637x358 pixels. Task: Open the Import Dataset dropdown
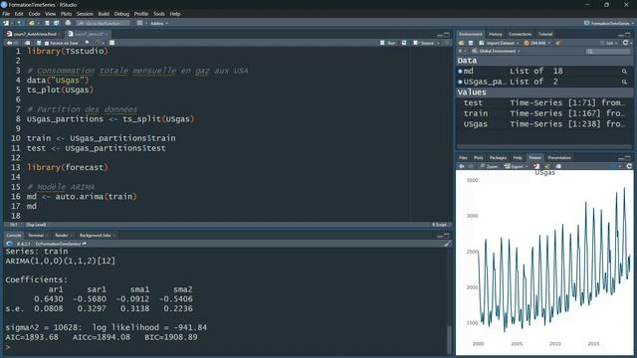[x=499, y=43]
